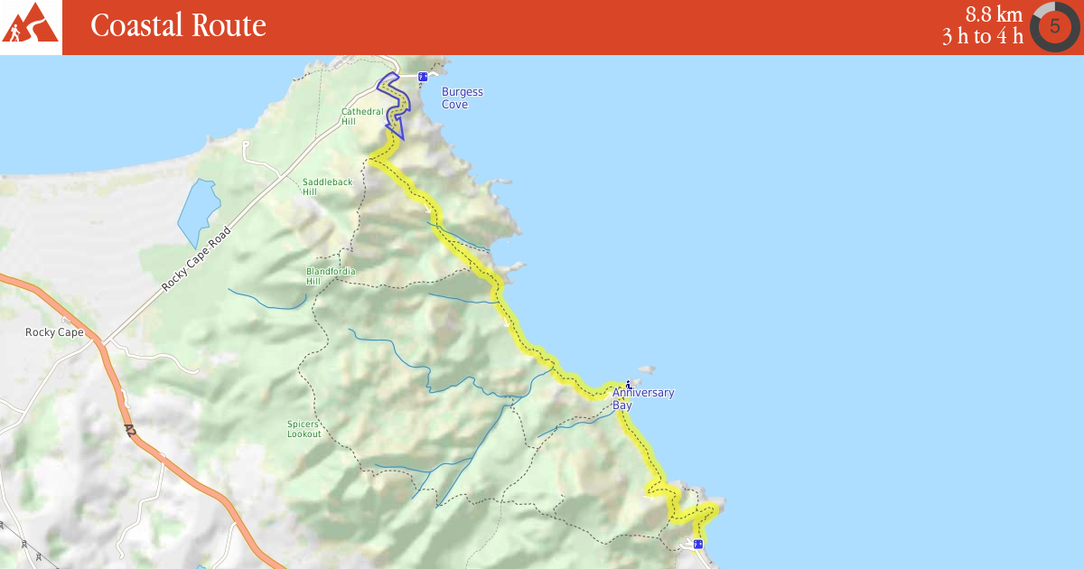The image size is (1084, 569).
Task: Click the 3 h to 4 h duration text
Action: tap(983, 36)
